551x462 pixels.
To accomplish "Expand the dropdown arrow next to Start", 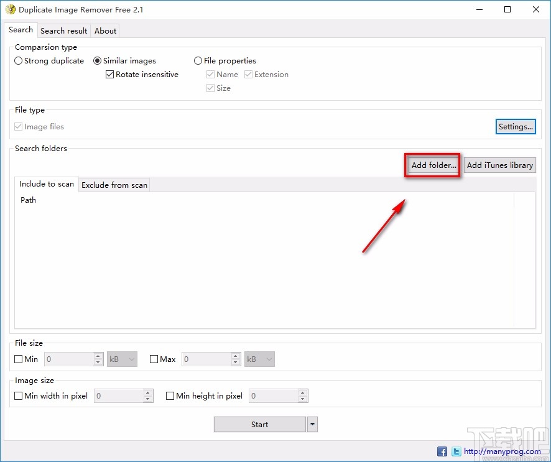I will click(x=312, y=424).
